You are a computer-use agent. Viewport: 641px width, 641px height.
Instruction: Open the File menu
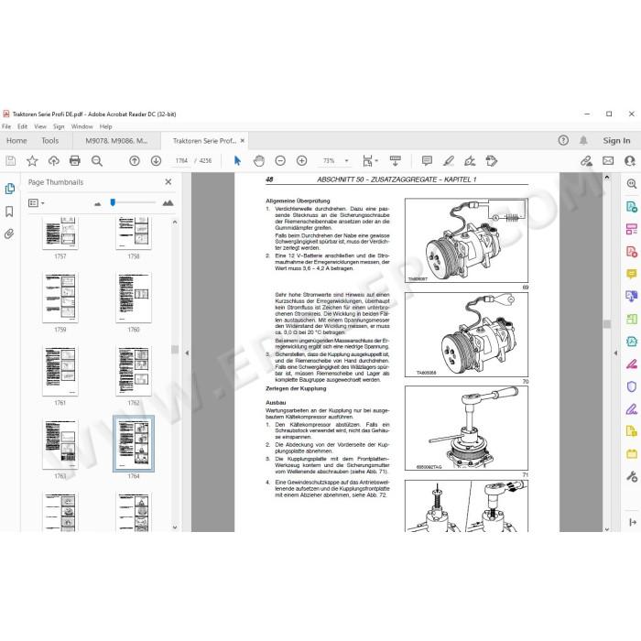tap(6, 126)
